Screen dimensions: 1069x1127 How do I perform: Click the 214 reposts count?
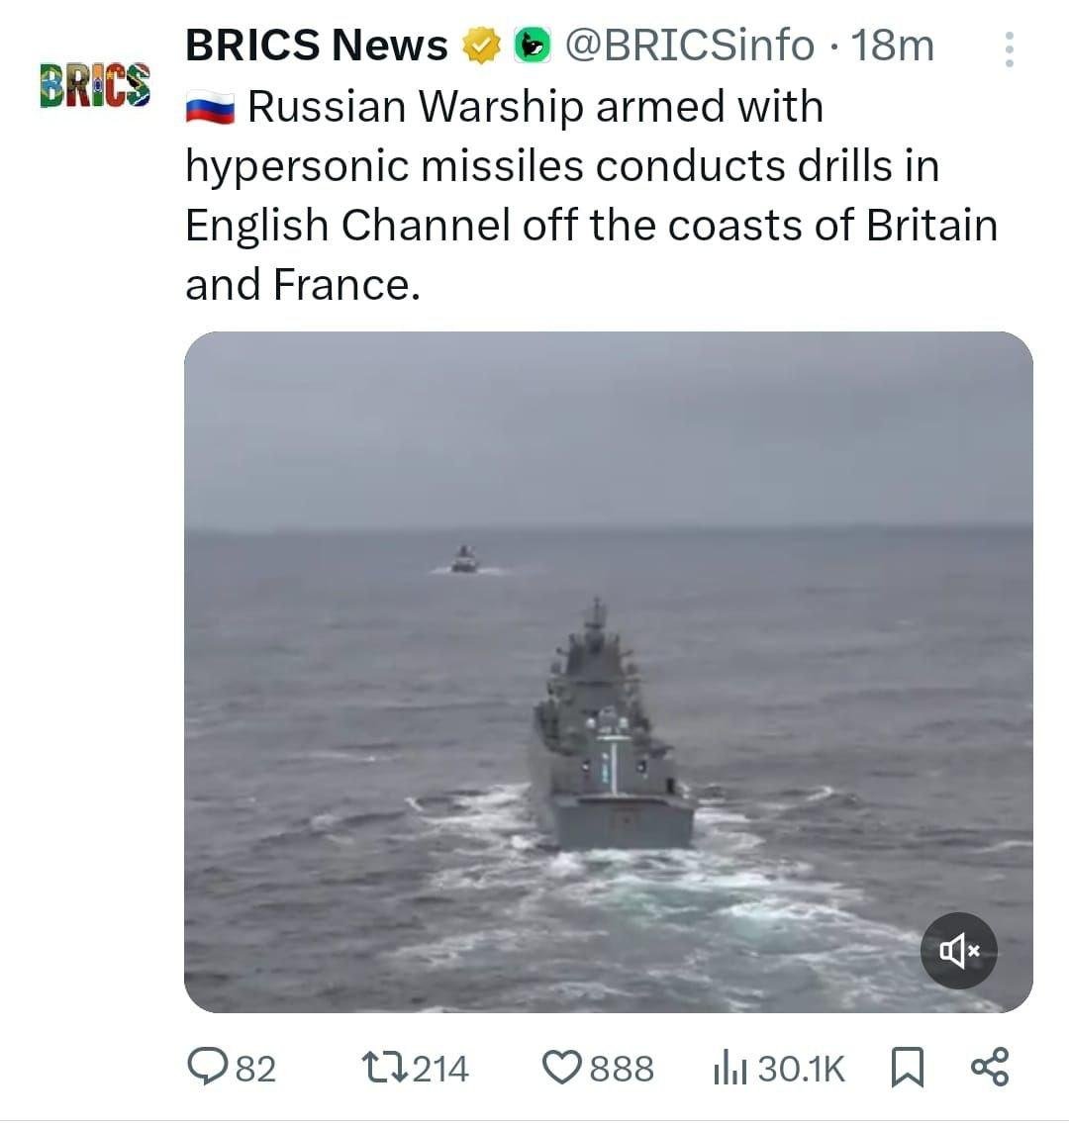pyautogui.click(x=440, y=1069)
